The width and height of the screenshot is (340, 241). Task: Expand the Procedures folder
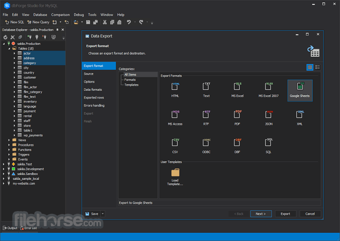coord(9,145)
